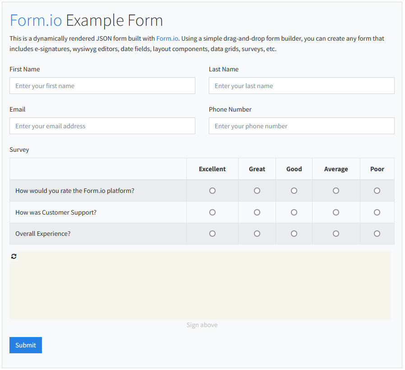Open the Form.io link in description
The height and width of the screenshot is (370, 405).
[167, 38]
